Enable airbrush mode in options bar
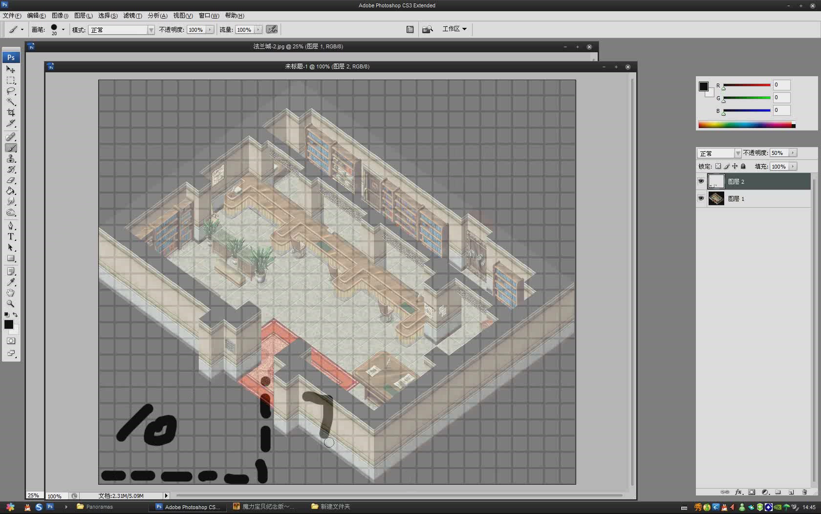Viewport: 821px width, 514px height. [x=272, y=29]
